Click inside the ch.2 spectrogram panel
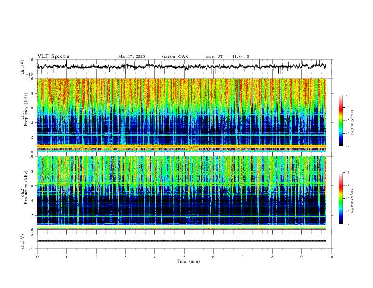The image size is (373, 288). [181, 193]
